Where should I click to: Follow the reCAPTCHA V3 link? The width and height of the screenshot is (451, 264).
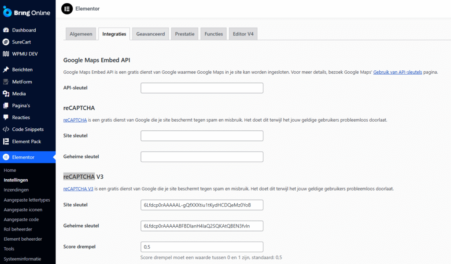(x=78, y=189)
